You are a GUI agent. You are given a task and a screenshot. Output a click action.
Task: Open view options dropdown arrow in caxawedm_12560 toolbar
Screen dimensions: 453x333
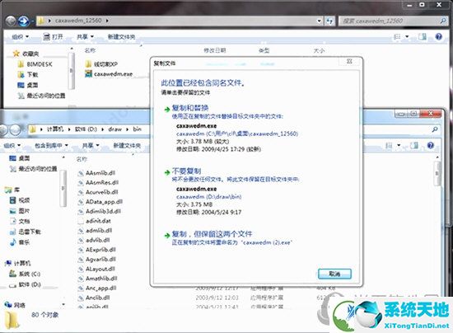point(407,37)
